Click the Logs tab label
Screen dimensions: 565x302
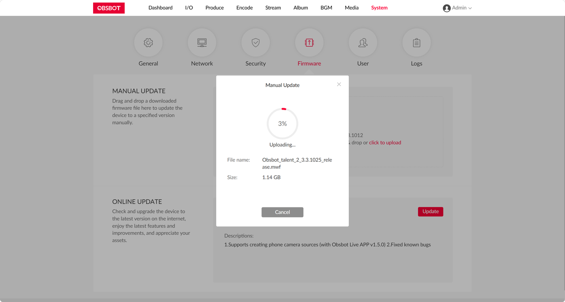(417, 63)
